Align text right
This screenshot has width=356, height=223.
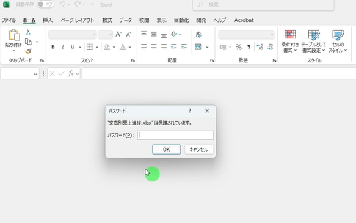click(x=164, y=47)
